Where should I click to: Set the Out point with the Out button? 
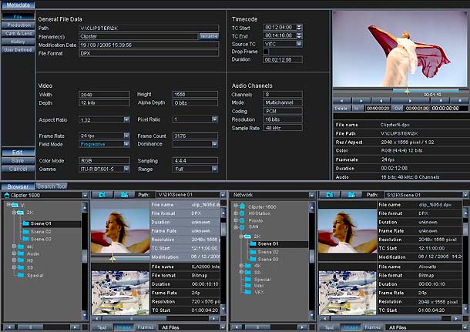click(398, 108)
